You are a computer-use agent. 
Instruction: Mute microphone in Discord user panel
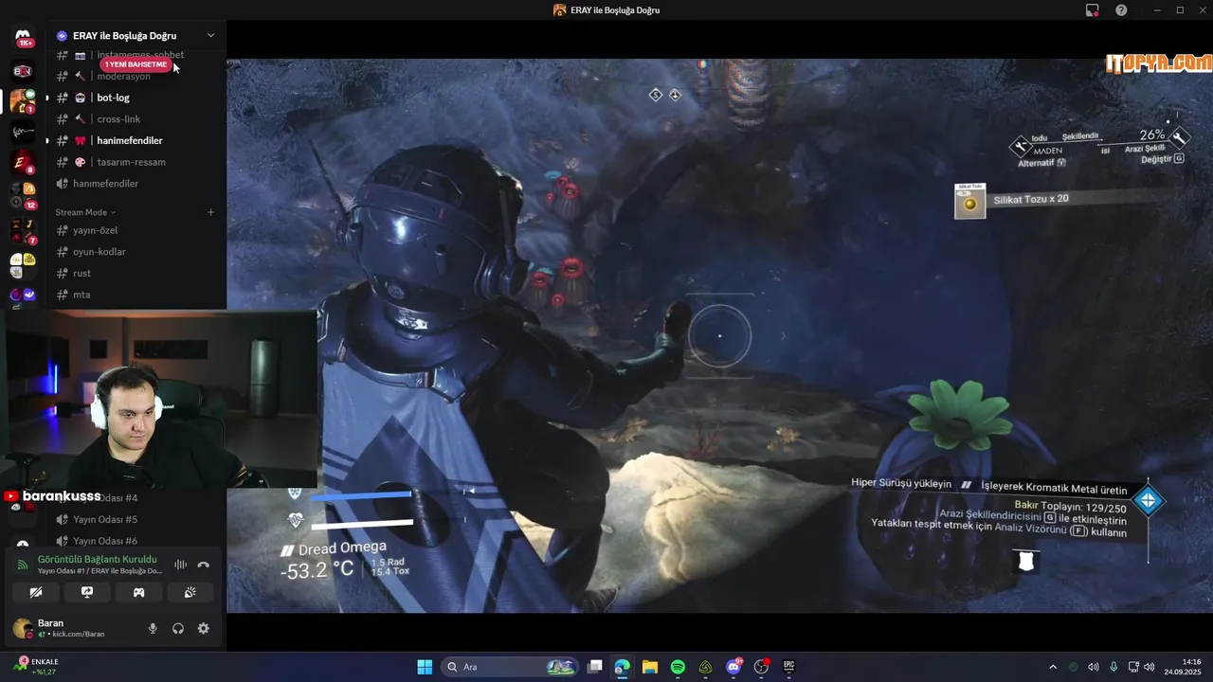click(x=153, y=628)
